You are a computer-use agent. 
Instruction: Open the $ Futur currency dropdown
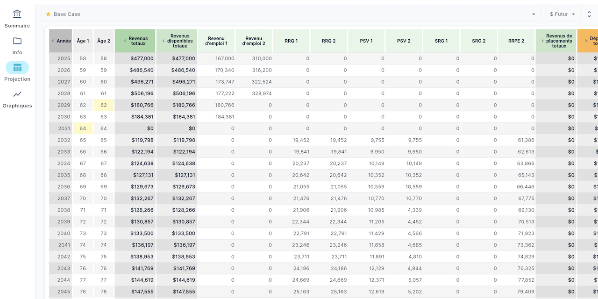563,14
